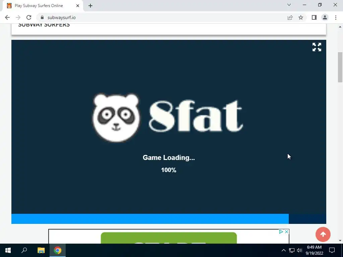The height and width of the screenshot is (257, 343).
Task: Click the Game Loading... text
Action: [x=169, y=158]
